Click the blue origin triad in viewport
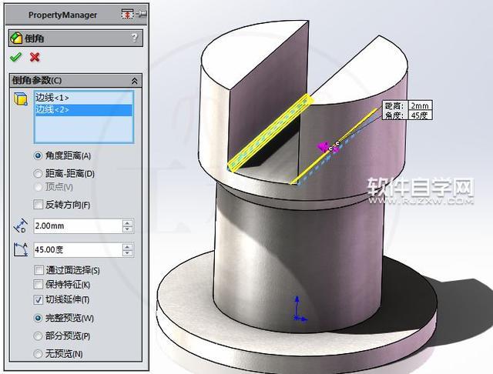The height and width of the screenshot is (374, 493). 299,310
